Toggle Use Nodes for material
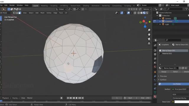This screenshot has height=106, width=189. pos(174,84)
